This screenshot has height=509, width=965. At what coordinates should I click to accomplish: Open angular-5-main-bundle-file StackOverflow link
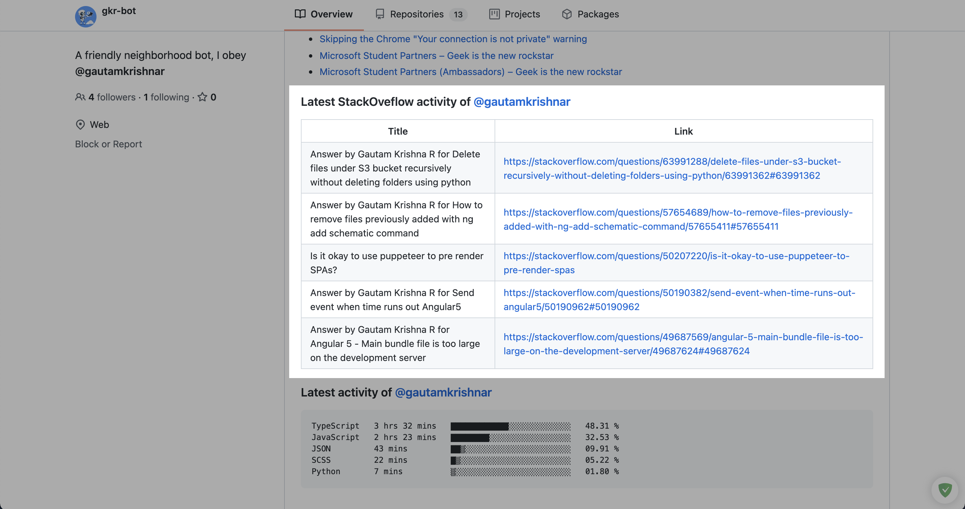[x=683, y=344]
